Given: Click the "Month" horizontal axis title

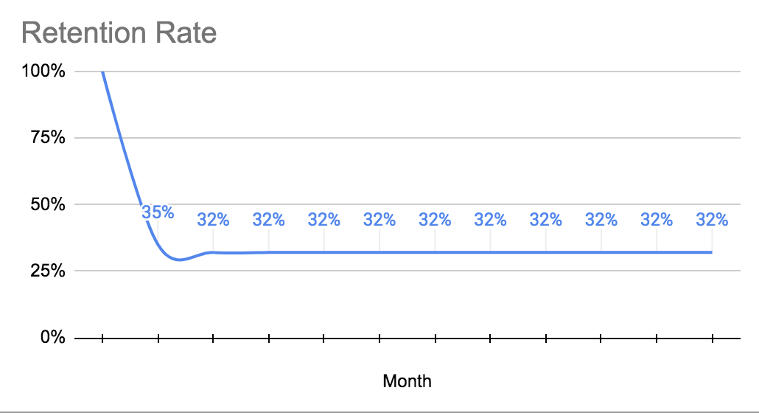Looking at the screenshot, I should pyautogui.click(x=407, y=381).
